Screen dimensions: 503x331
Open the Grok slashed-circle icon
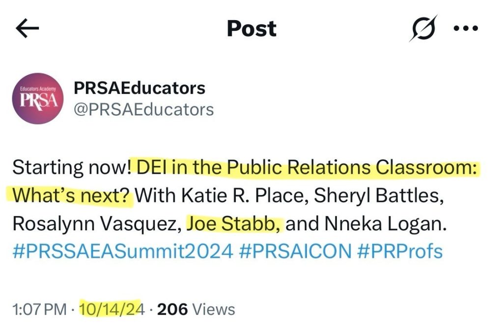(423, 28)
